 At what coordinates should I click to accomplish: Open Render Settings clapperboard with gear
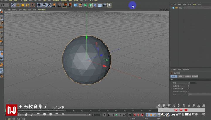pos(69,5)
